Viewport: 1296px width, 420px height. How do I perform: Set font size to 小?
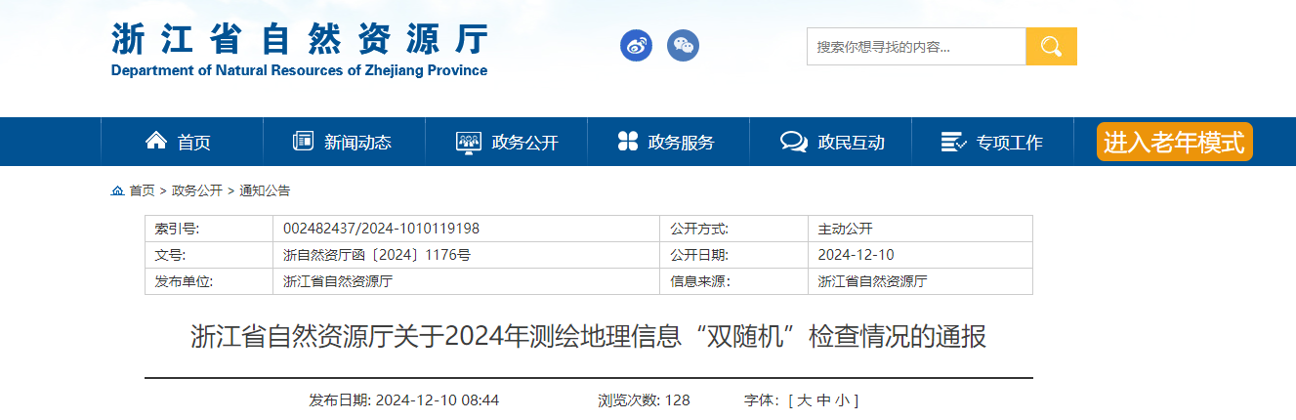[842, 400]
